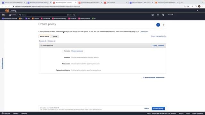205x115 pixels.
Task: Switch to the AWS Cloud9 IDE browser tab
Action: [141, 3]
